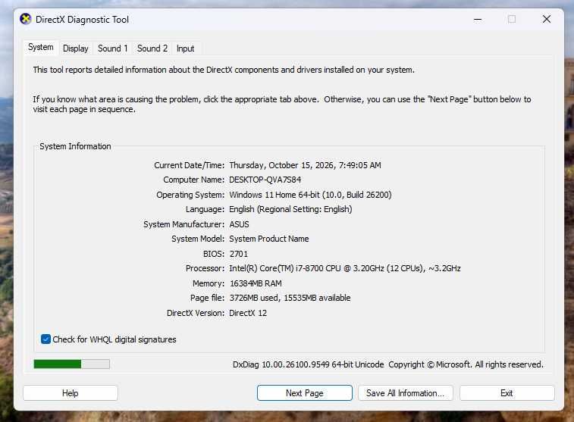Uncheck Check for WHQL digital signatures
Image resolution: width=574 pixels, height=422 pixels.
(x=45, y=339)
